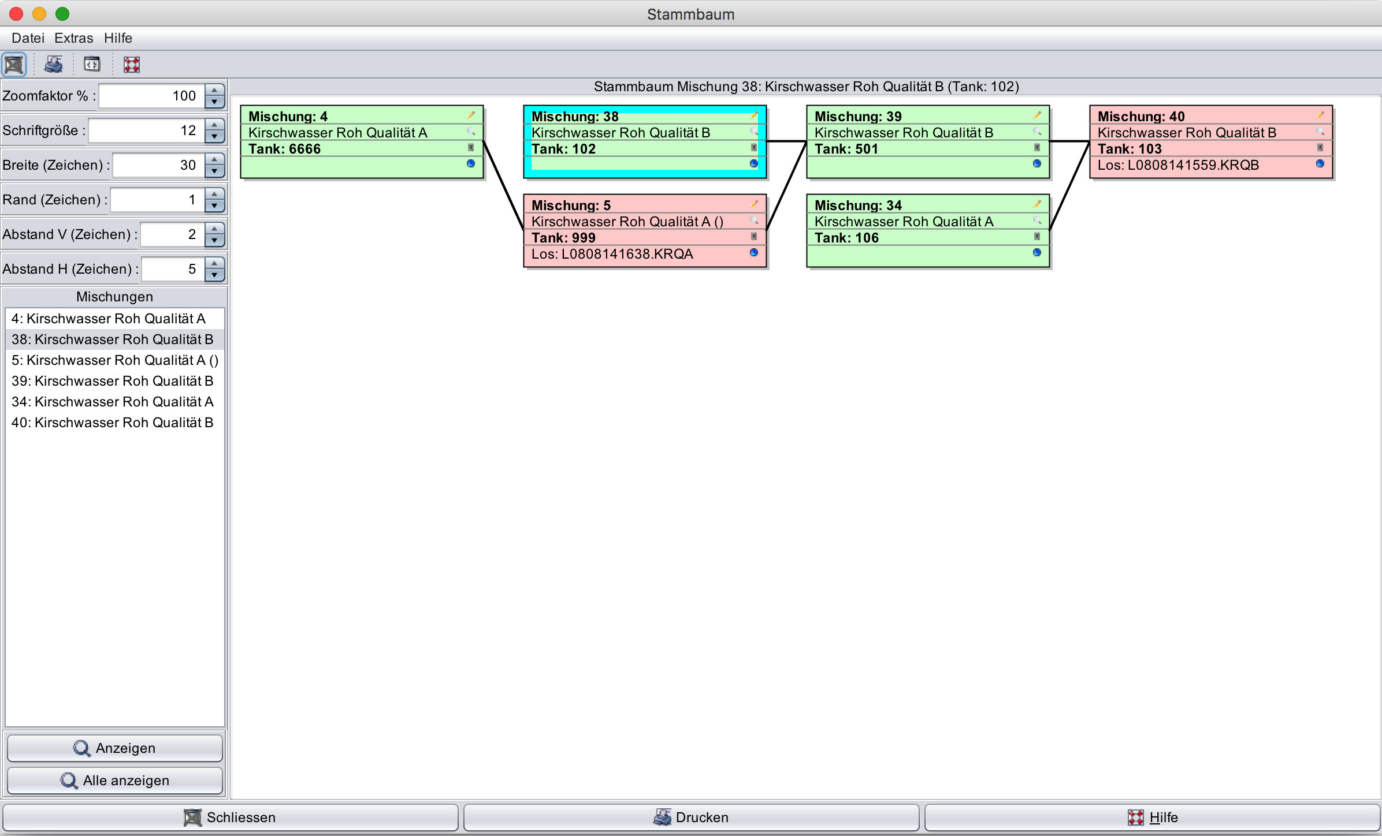Open the Extras menu
Viewport: 1382px width, 836px height.
click(x=73, y=38)
